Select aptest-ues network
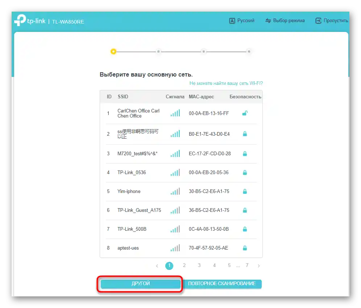 [x=181, y=249]
